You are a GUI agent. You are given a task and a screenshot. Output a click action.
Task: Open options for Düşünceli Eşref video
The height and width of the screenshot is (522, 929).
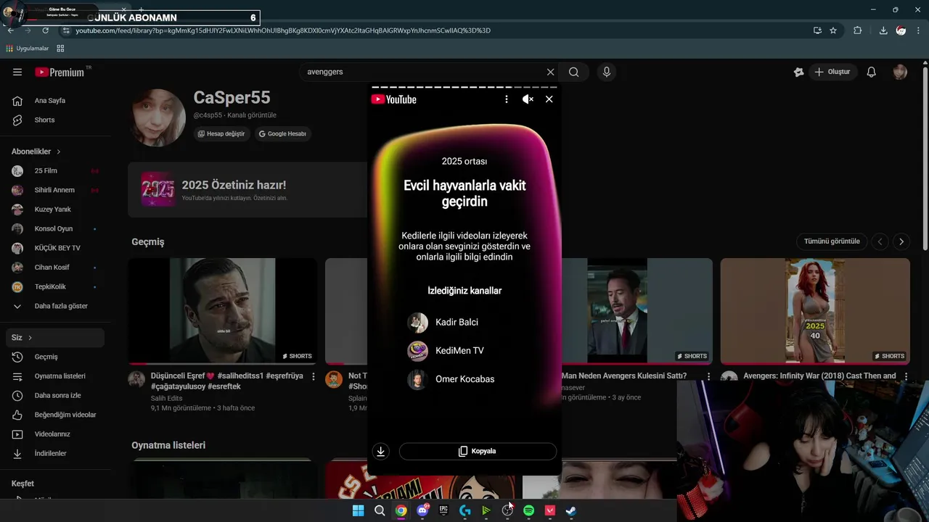(x=314, y=377)
